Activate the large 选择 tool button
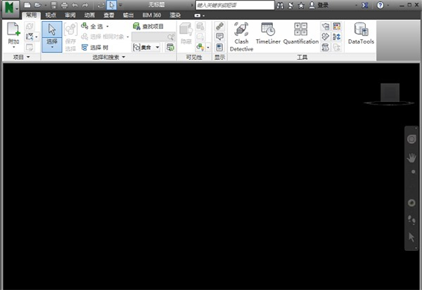 52,37
